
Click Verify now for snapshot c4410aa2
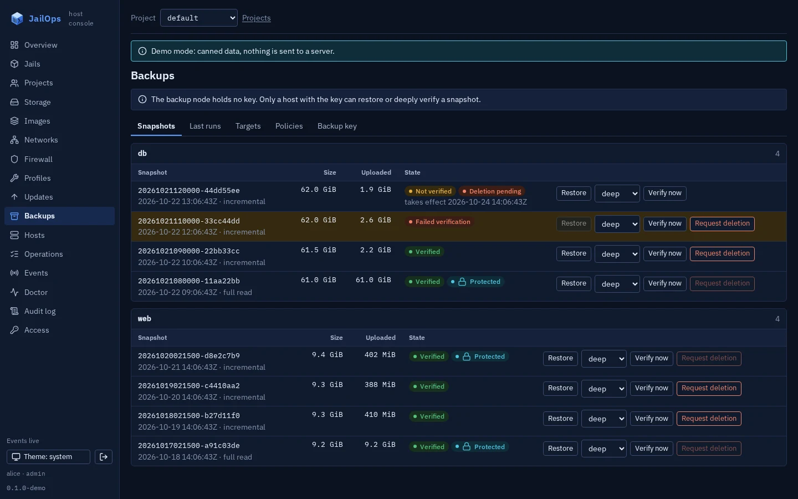(x=652, y=388)
